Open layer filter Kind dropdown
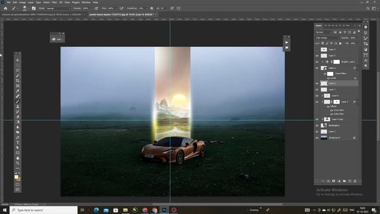Viewport: 380px width, 214px height. [324, 32]
